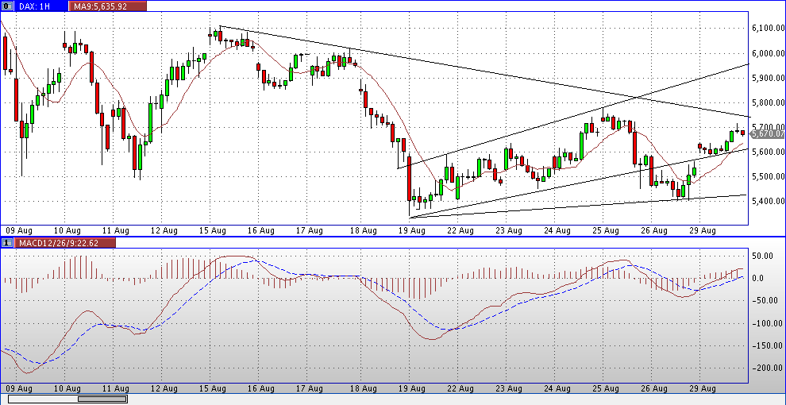Click the -150.00 MACD axis label
The height and width of the screenshot is (405, 786).
coord(768,345)
